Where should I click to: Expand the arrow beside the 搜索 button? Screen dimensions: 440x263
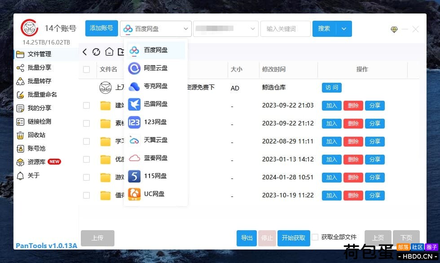point(344,29)
